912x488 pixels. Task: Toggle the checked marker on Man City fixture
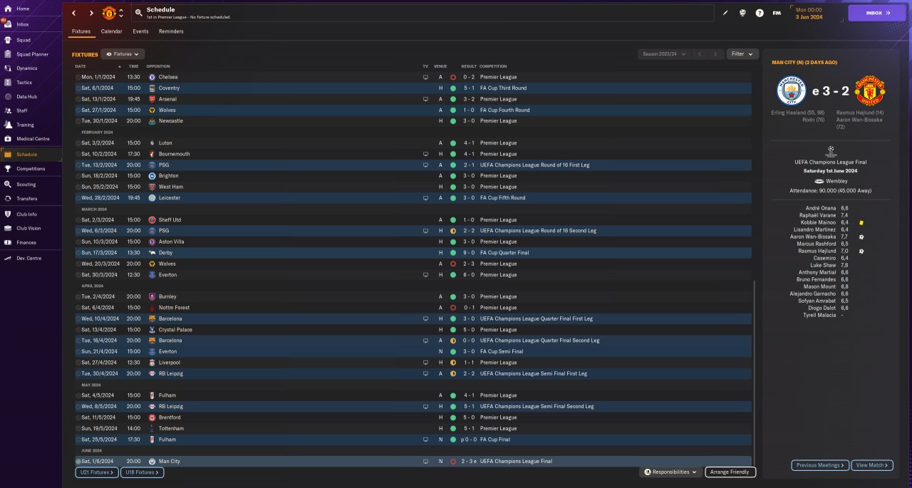78,462
